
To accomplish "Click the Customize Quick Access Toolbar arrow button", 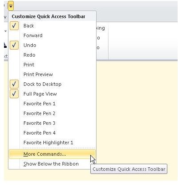I will pos(11,6).
